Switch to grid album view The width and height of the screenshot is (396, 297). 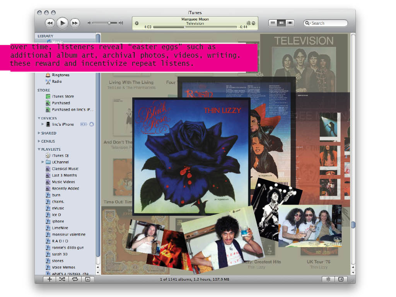pyautogui.click(x=281, y=23)
